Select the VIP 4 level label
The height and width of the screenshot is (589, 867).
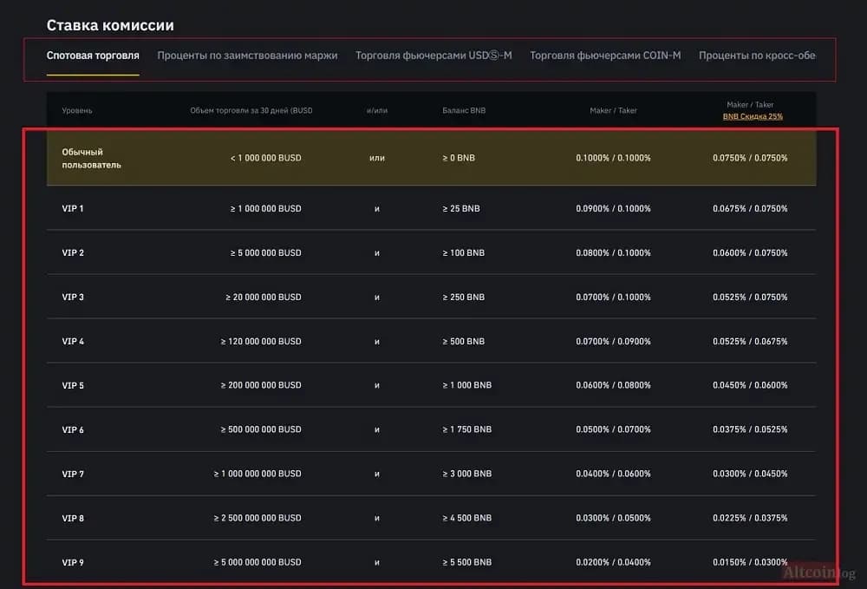73,341
